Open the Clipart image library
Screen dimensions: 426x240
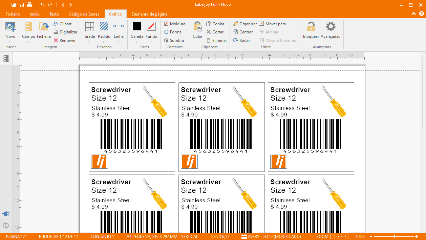tap(63, 24)
